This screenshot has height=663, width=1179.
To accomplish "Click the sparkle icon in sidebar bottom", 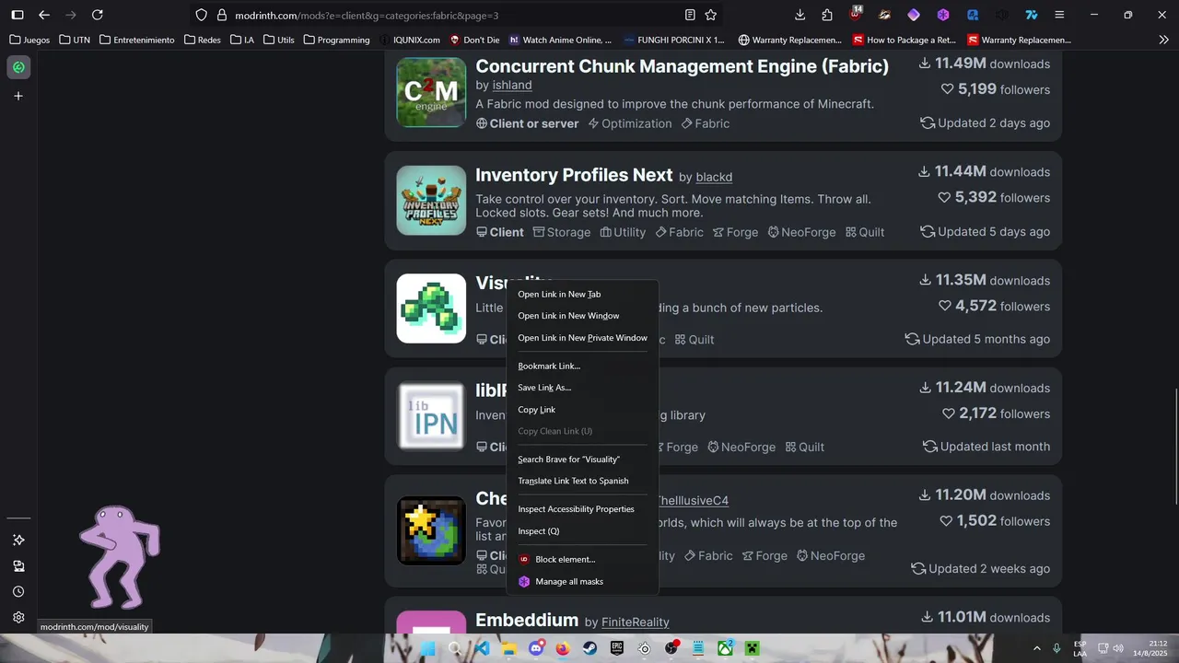I will point(18,540).
